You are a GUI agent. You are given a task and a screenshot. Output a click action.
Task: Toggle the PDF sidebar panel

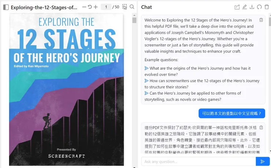(6, 7)
